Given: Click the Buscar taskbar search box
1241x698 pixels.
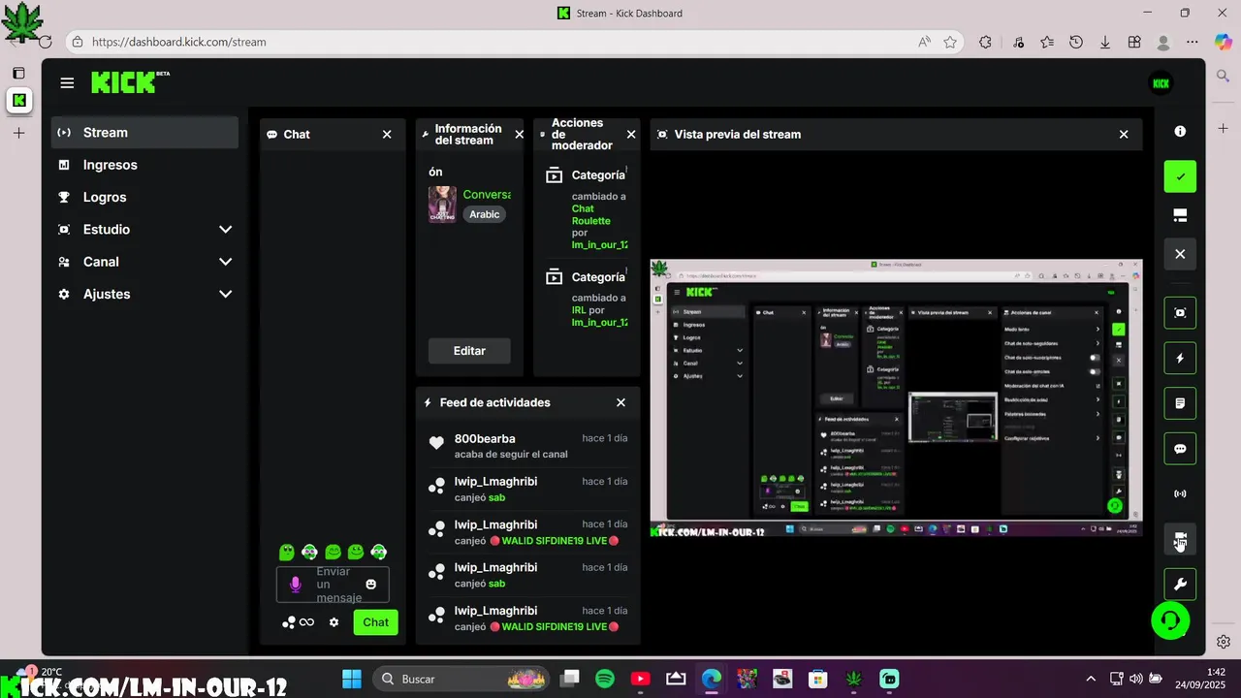Looking at the screenshot, I should point(461,679).
